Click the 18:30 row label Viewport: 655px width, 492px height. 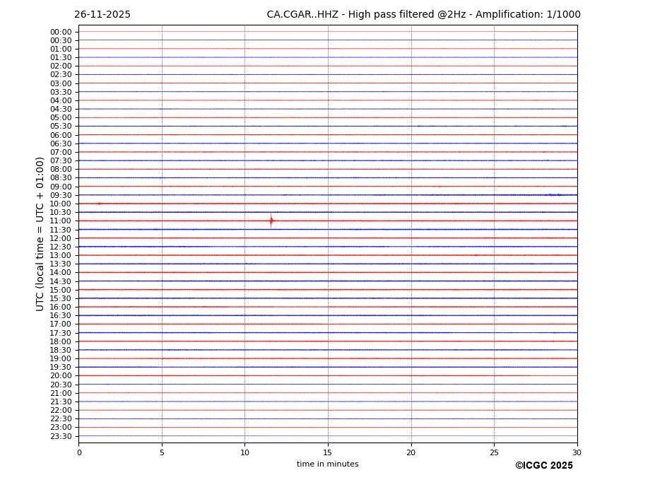pyautogui.click(x=61, y=350)
